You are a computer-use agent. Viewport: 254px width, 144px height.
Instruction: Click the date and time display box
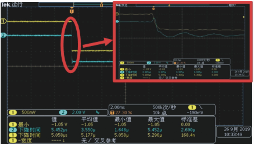[233, 131]
